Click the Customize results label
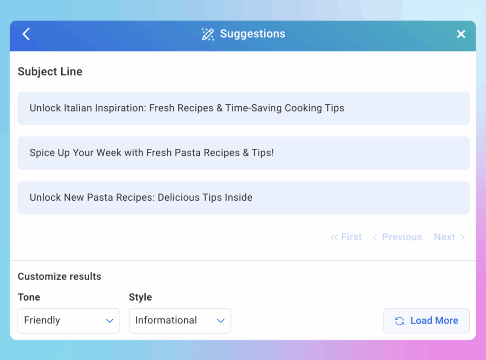The height and width of the screenshot is (360, 486). 59,277
